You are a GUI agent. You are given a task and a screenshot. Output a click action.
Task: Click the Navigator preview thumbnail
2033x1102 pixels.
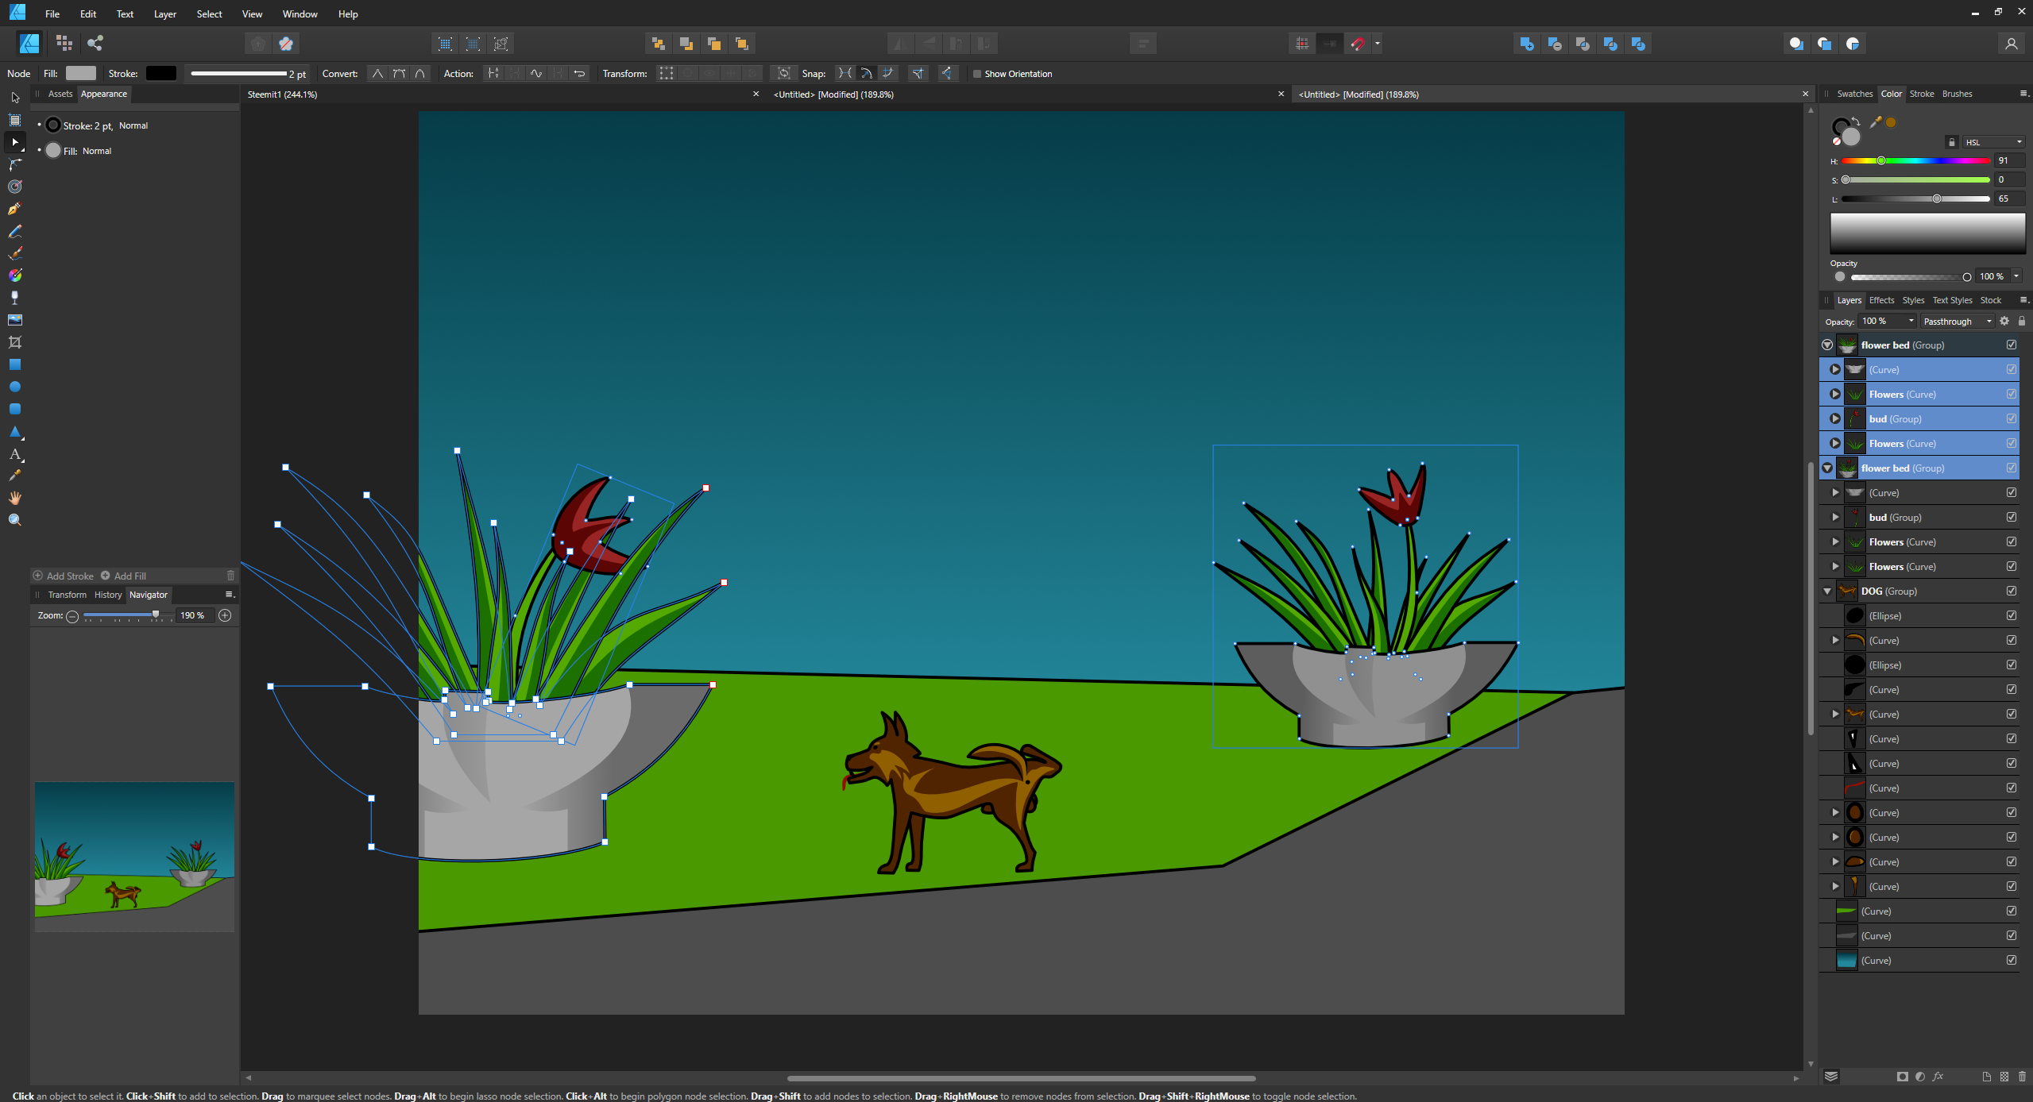(134, 856)
